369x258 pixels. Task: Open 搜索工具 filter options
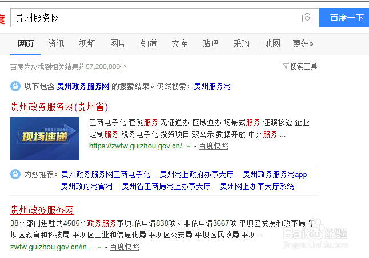[303, 67]
